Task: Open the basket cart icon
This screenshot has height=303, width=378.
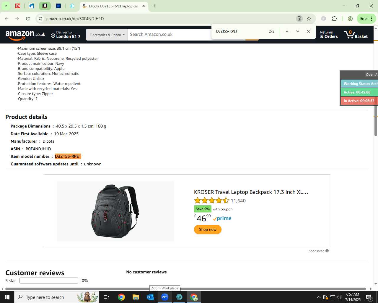Action: click(356, 35)
